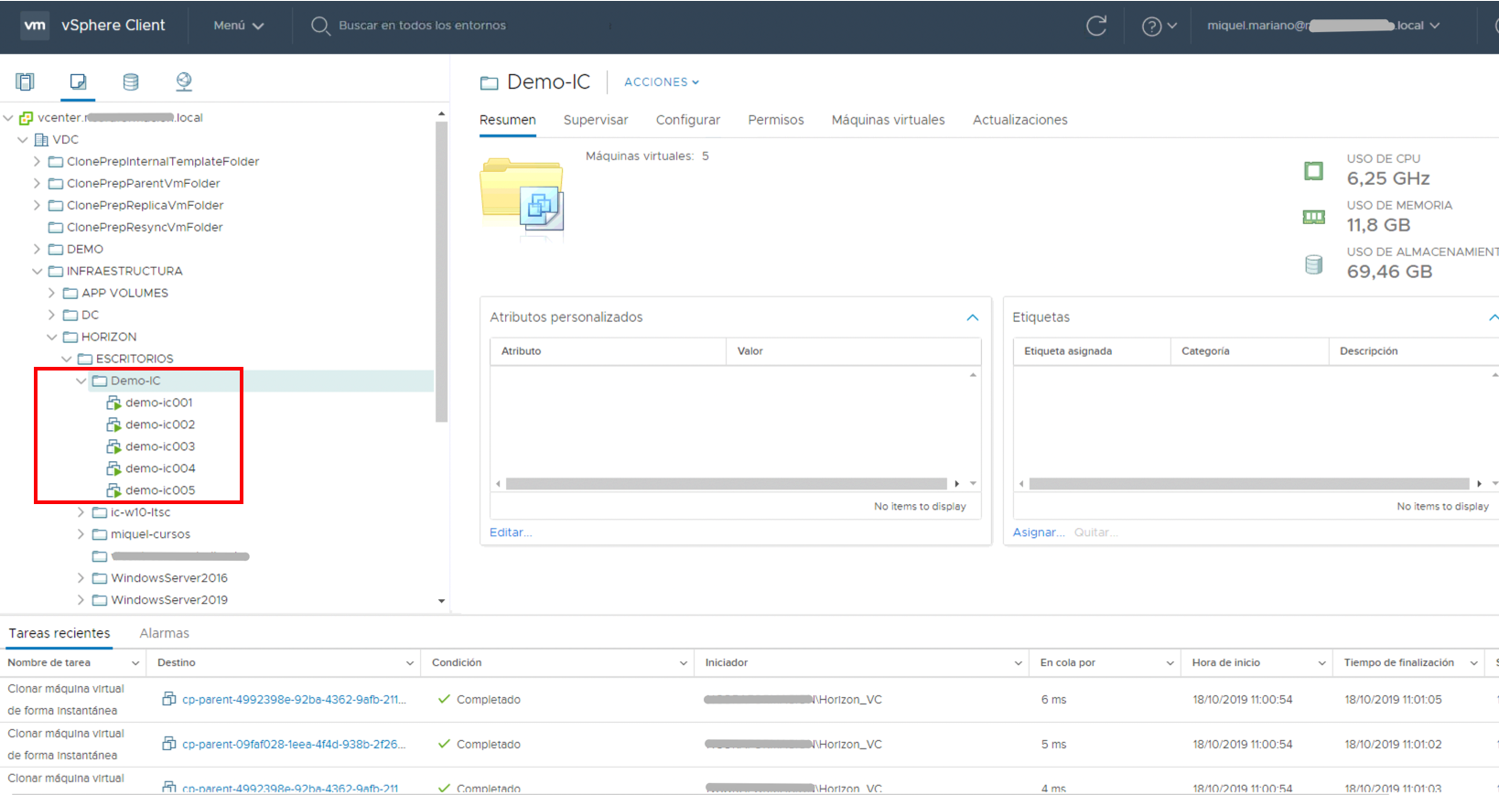The height and width of the screenshot is (795, 1499).
Task: Open the Menú dropdown
Action: click(239, 26)
